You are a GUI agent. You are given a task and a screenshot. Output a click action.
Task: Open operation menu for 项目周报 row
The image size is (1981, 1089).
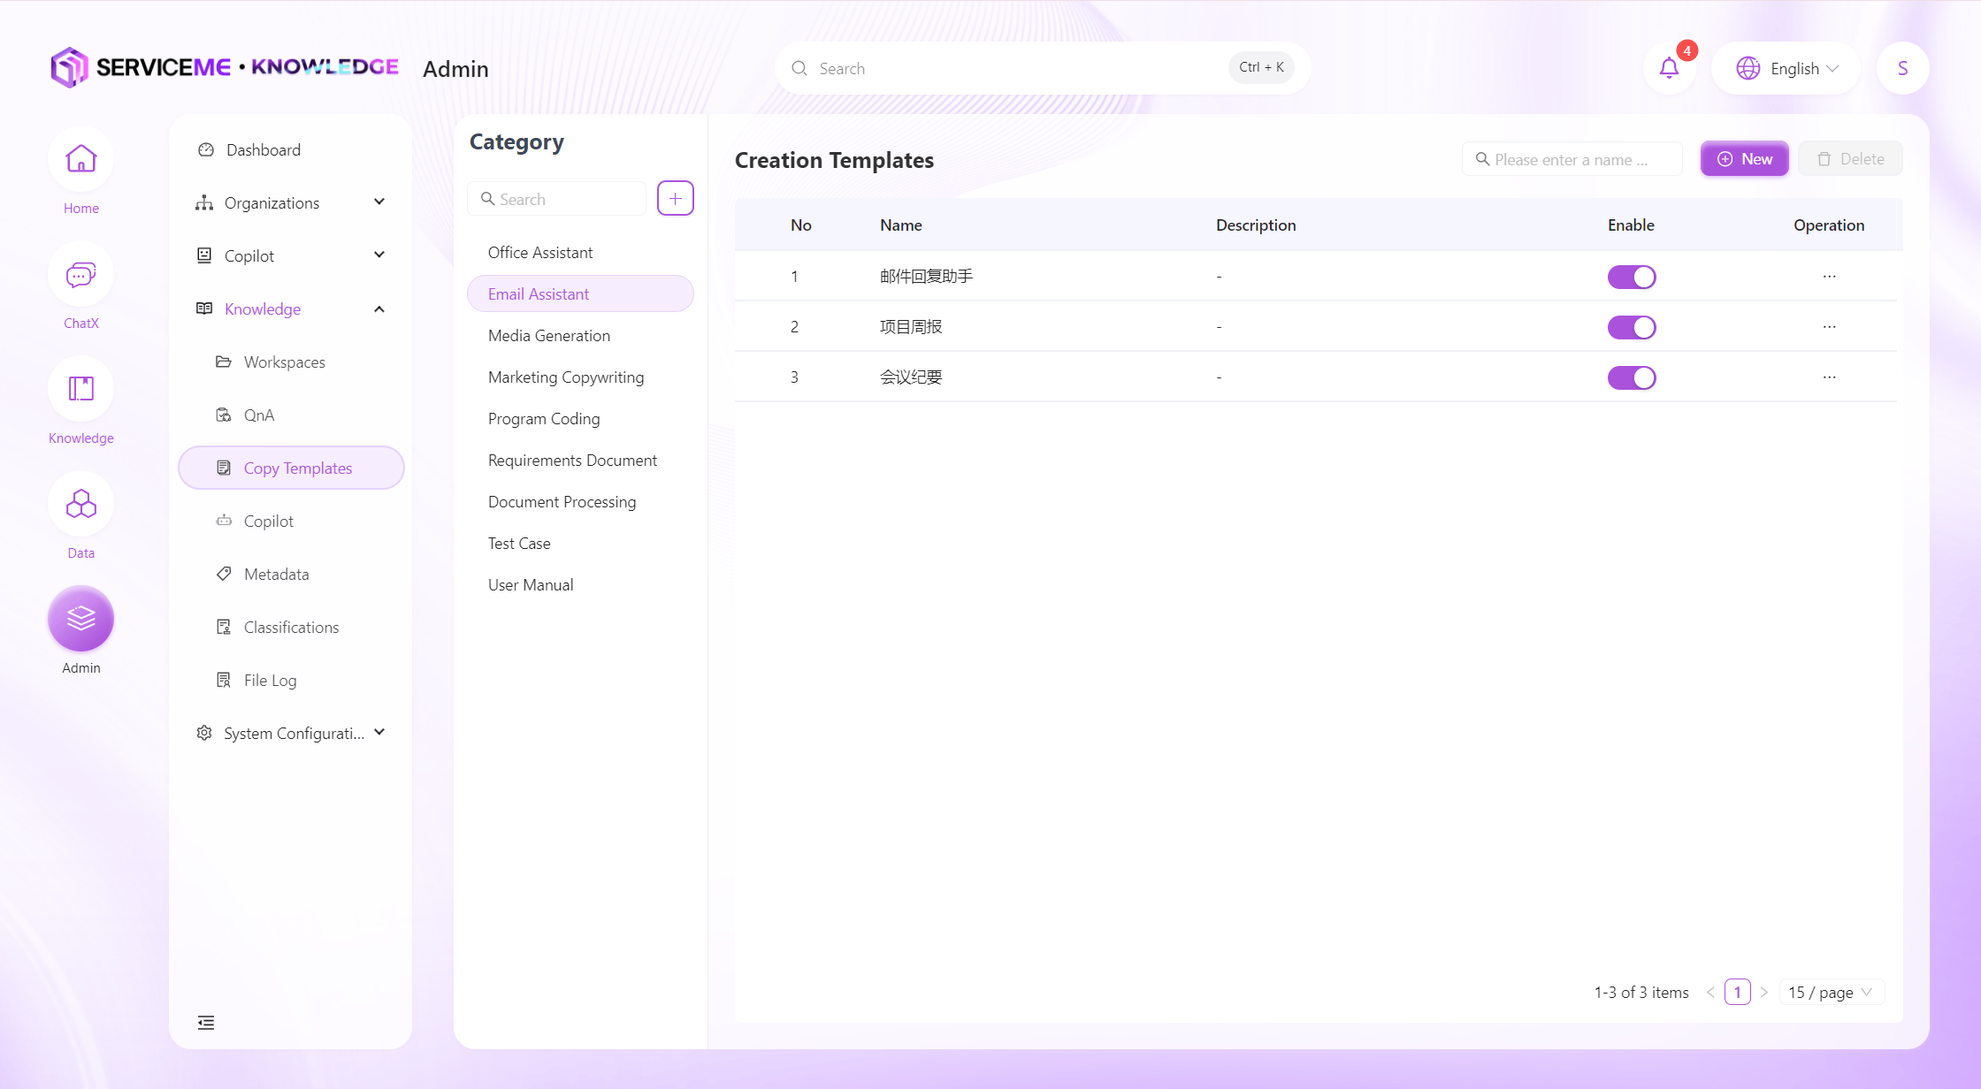coord(1829,327)
